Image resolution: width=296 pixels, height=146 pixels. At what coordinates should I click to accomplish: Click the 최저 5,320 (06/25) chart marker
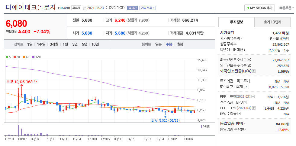tap(166, 120)
